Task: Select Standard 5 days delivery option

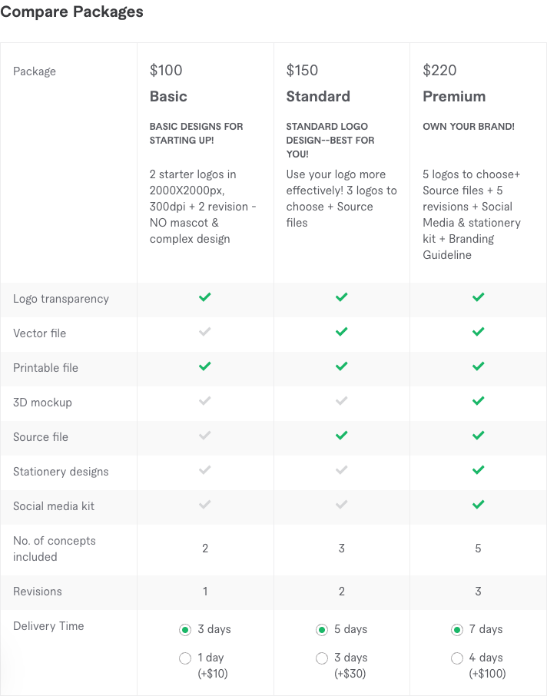Action: [322, 630]
